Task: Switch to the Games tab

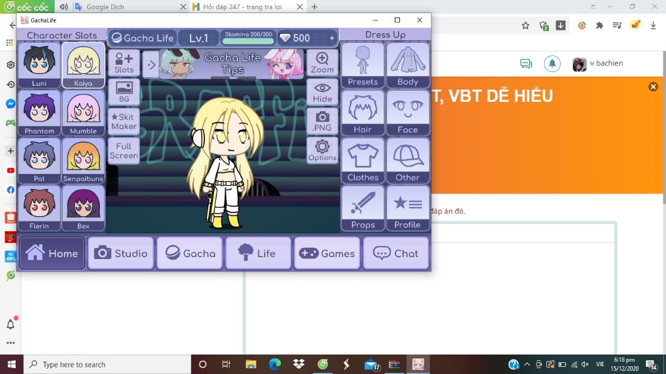Action: click(327, 253)
